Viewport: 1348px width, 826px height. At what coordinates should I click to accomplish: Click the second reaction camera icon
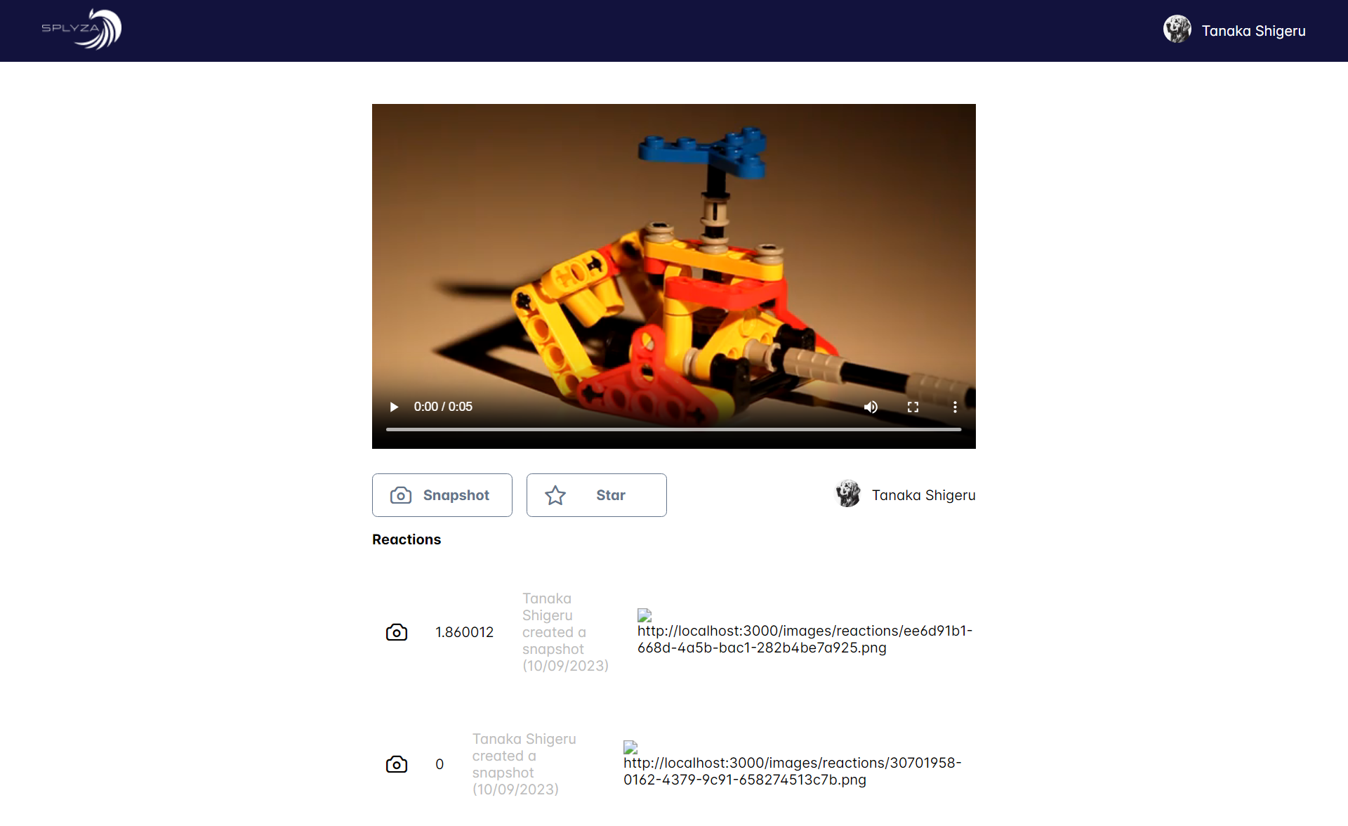point(396,763)
